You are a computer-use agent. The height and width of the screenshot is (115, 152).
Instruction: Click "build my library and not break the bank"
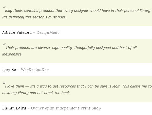[36, 93]
